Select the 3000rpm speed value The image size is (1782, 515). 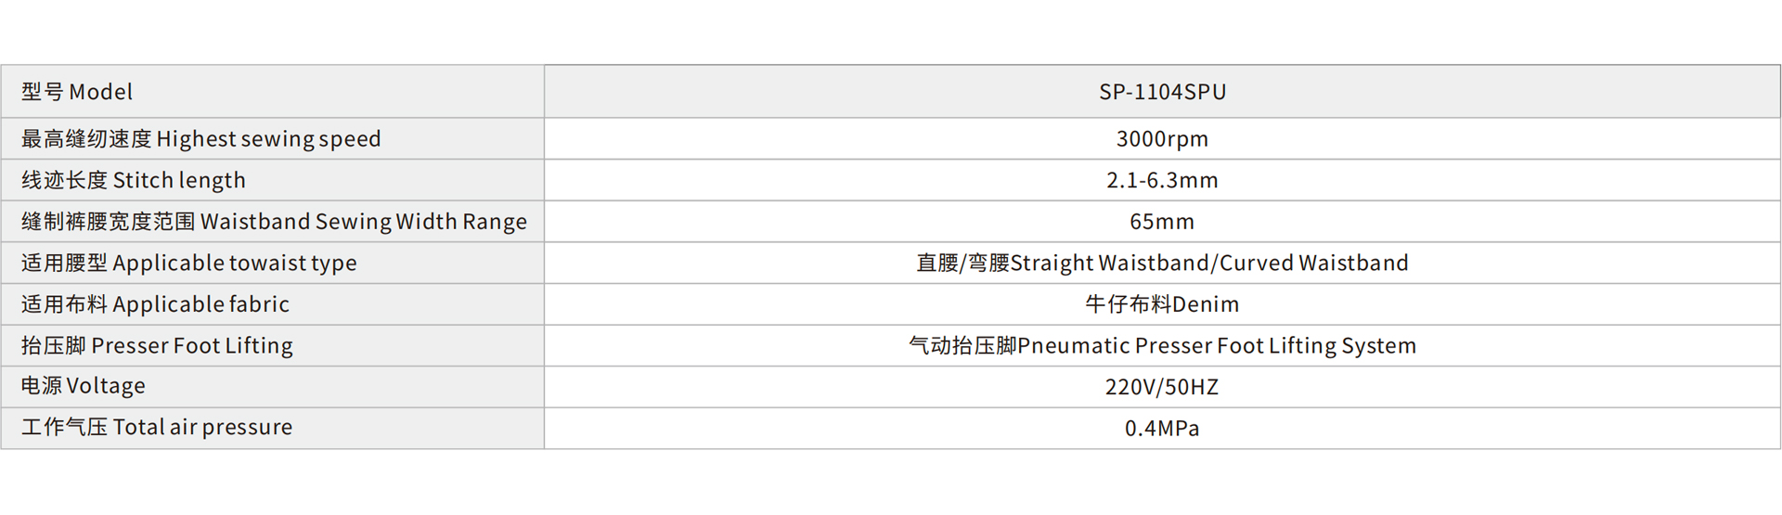pos(1162,139)
